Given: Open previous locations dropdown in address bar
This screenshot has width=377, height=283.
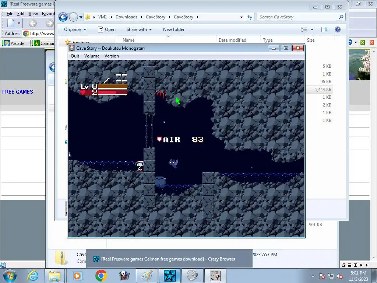Looking at the screenshot, I should coord(241,17).
